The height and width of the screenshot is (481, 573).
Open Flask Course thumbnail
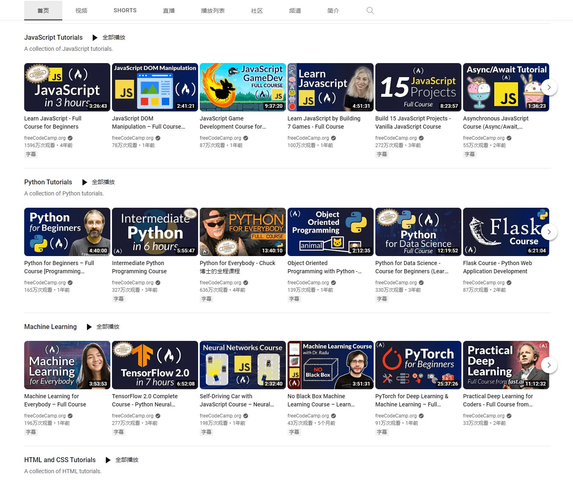[506, 232]
